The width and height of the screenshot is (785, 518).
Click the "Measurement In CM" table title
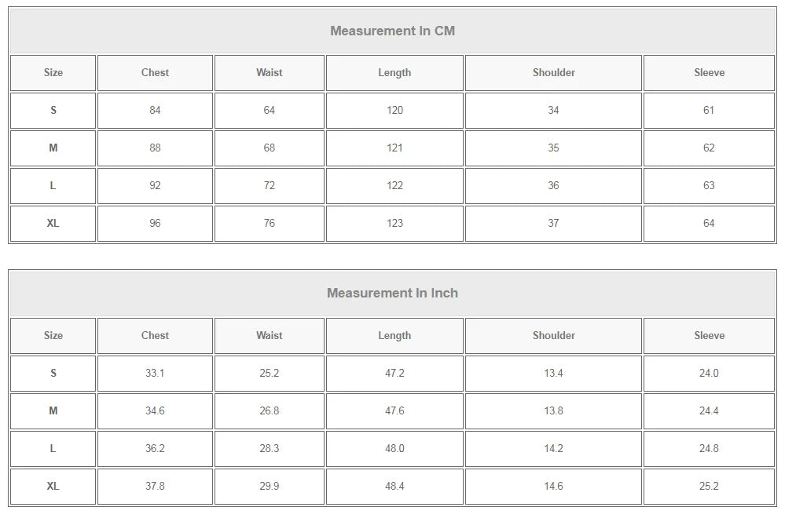(x=392, y=31)
